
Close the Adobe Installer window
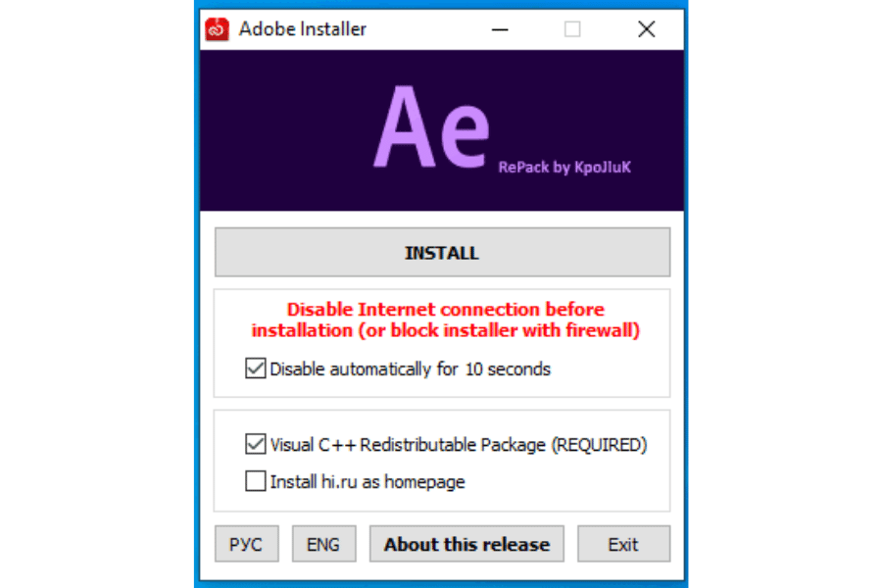[x=646, y=29]
